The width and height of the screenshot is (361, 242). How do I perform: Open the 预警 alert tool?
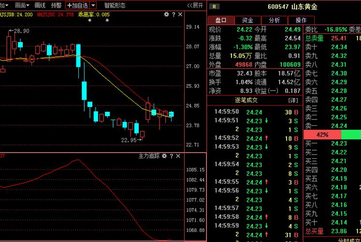56,5
